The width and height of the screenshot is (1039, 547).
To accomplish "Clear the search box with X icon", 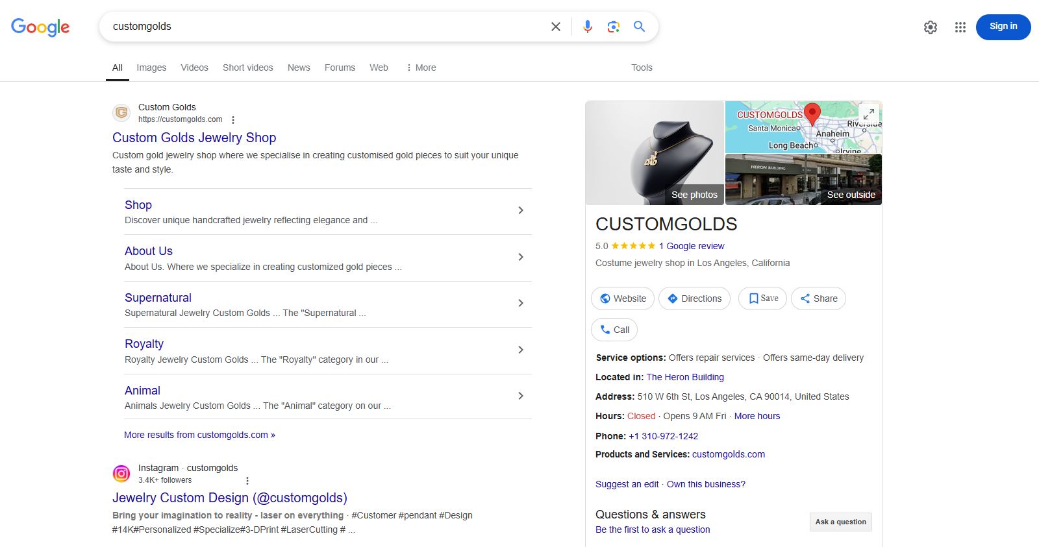I will (x=556, y=27).
